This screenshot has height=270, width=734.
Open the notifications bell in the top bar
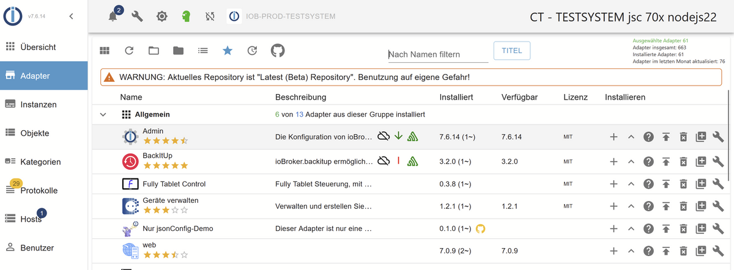[x=113, y=16]
